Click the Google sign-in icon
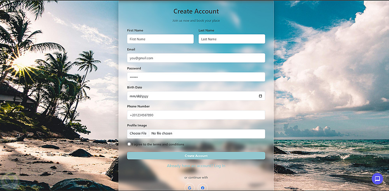This screenshot has height=191, width=389. coord(189,188)
